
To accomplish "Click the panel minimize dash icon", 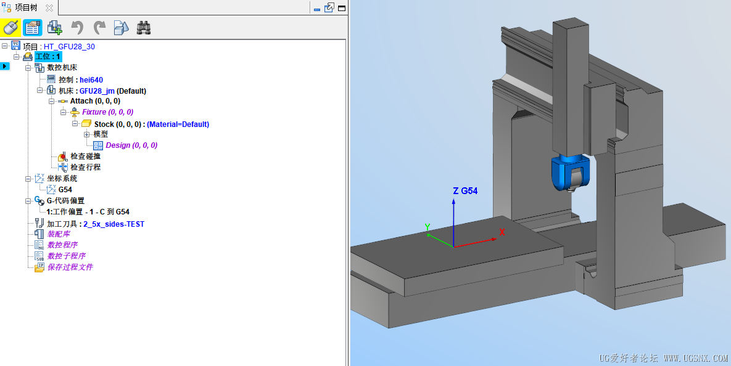I will (317, 9).
